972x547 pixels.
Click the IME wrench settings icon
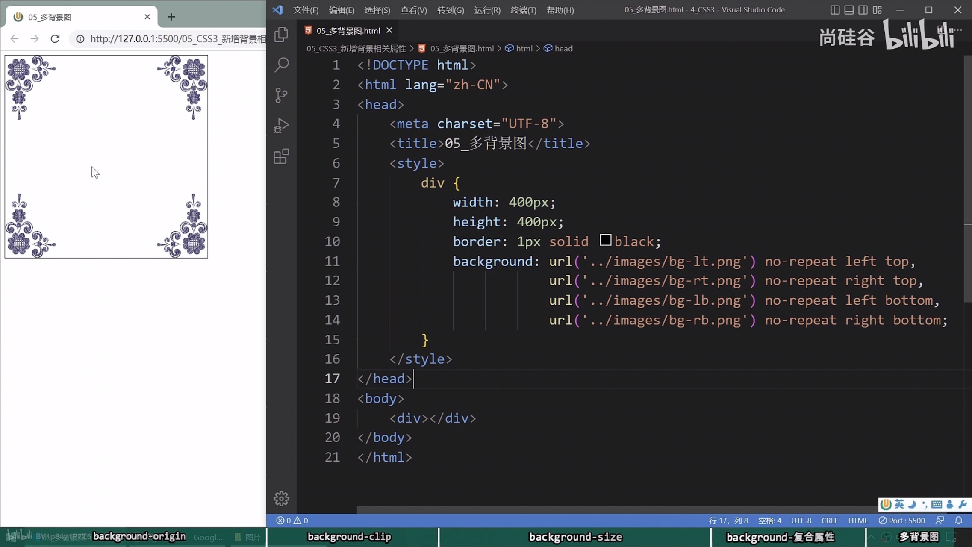(963, 504)
